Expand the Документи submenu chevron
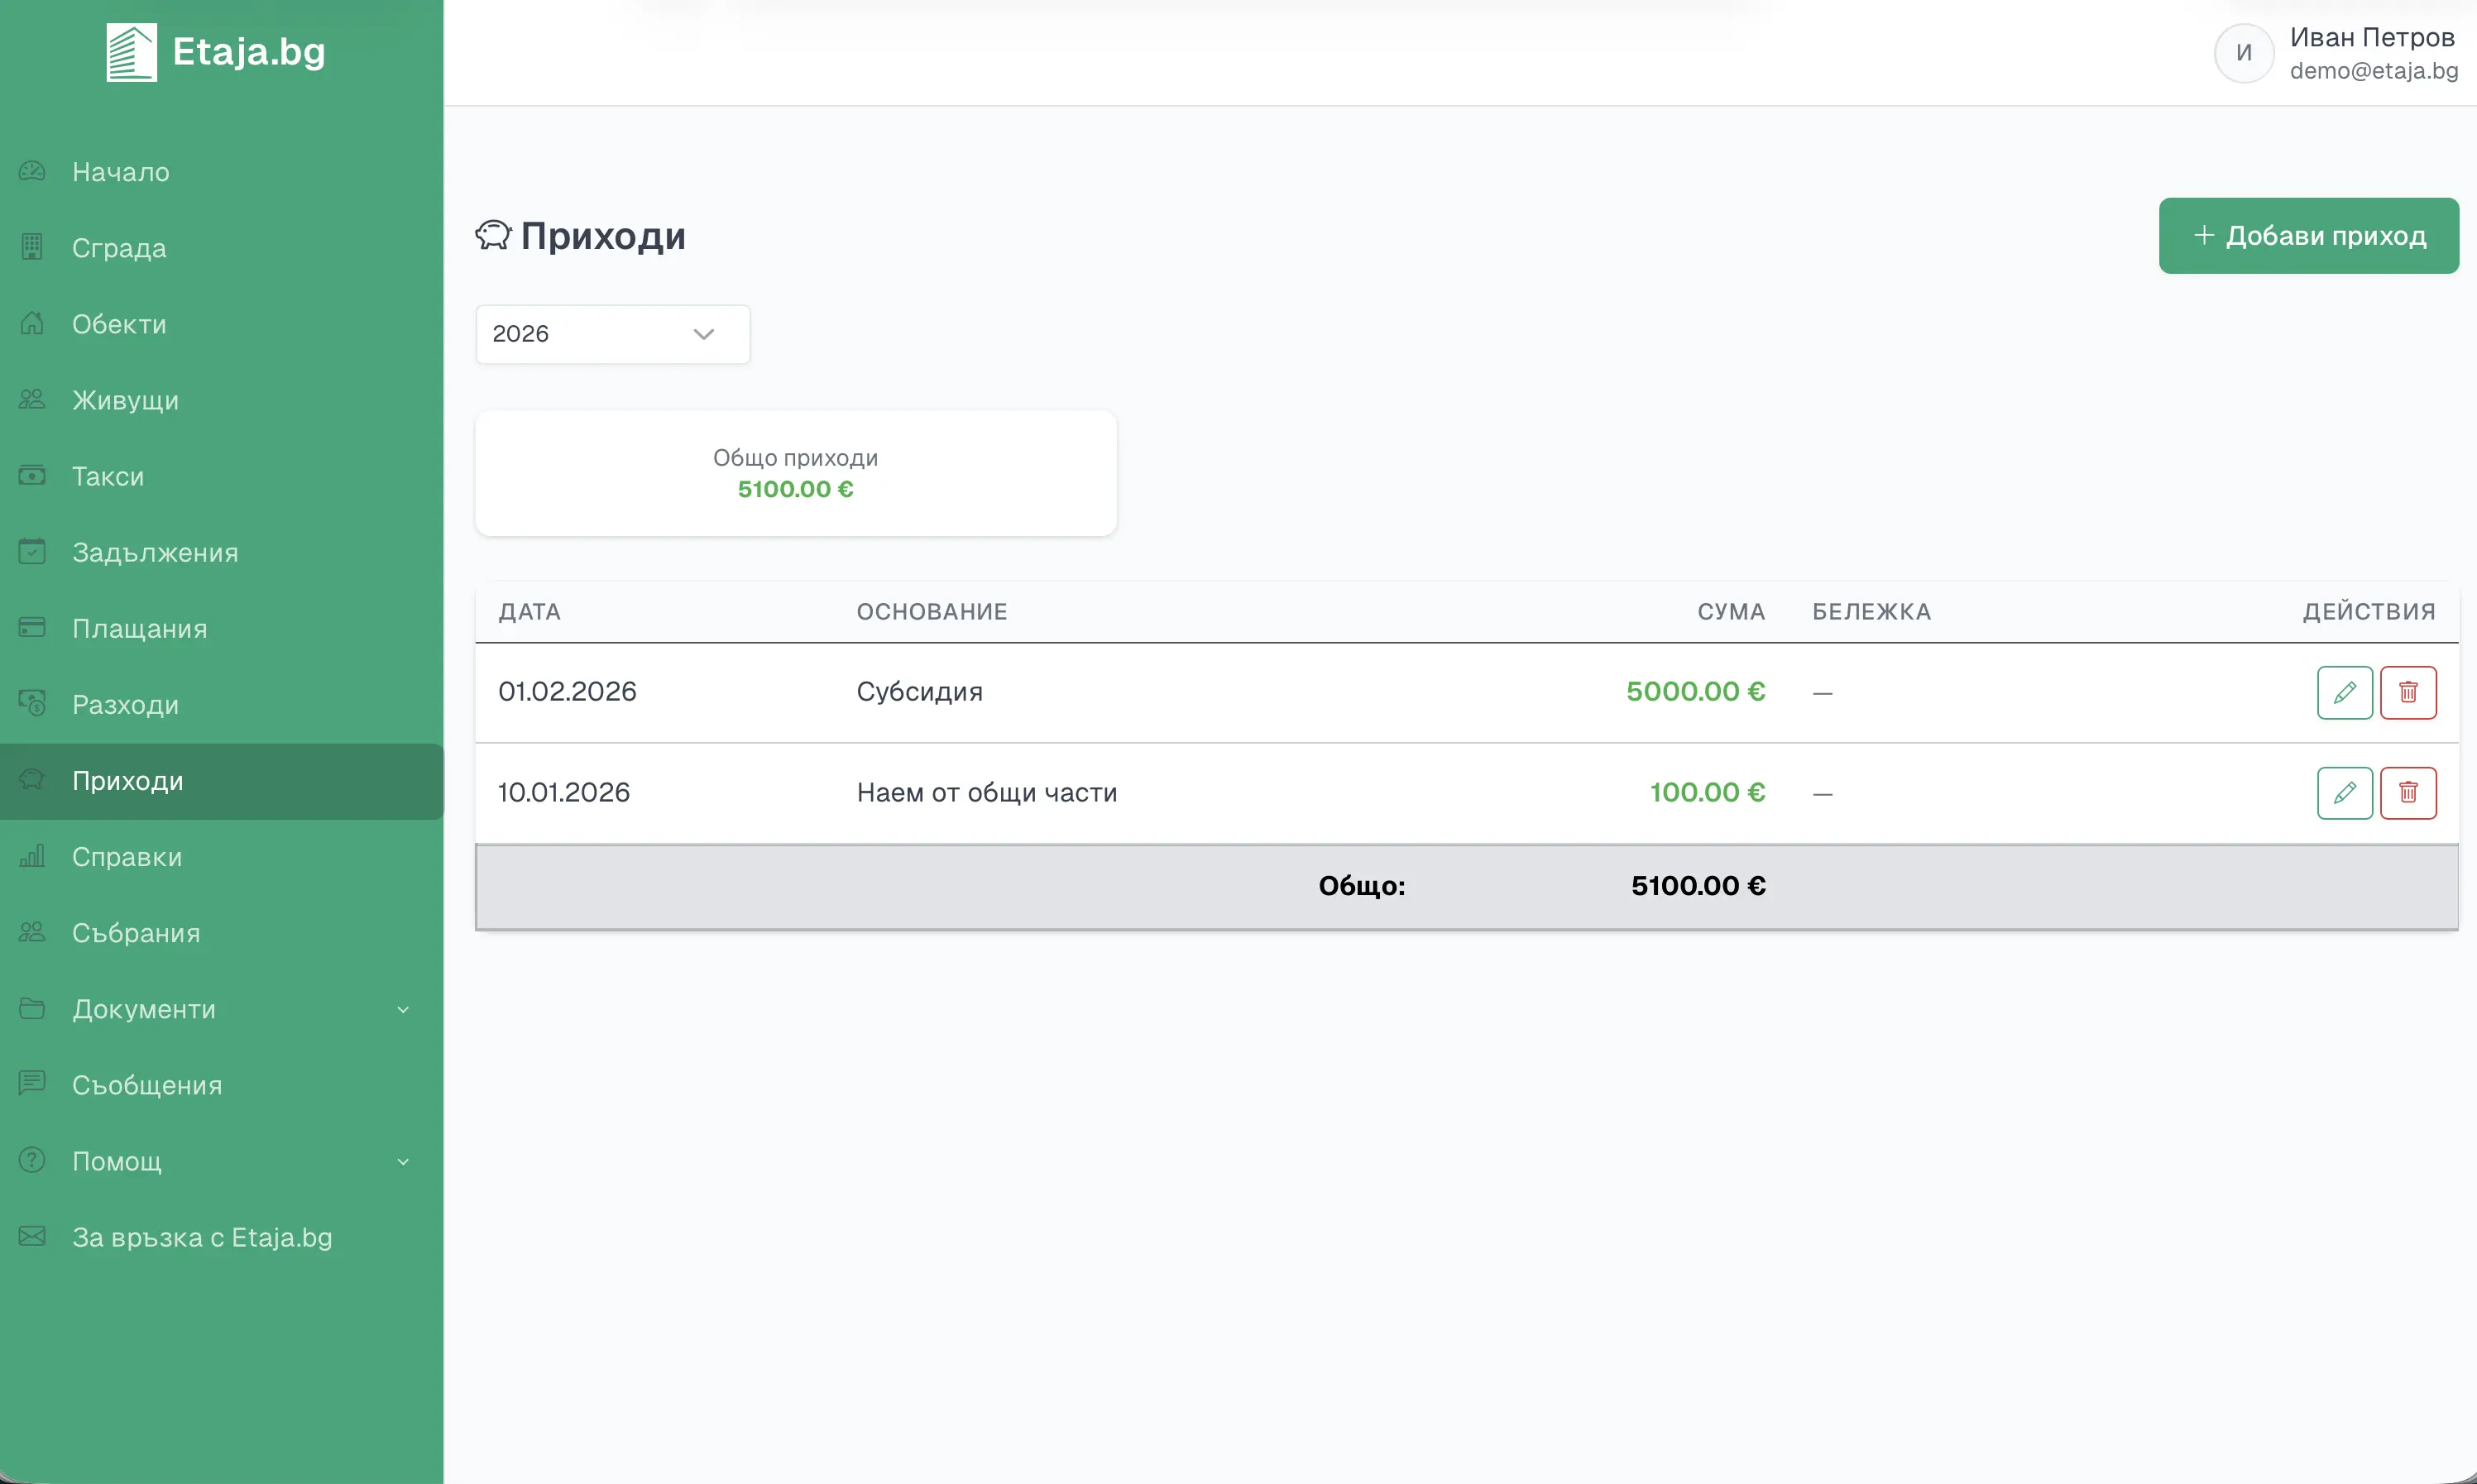Screen dimensions: 2477x1484 (403, 1009)
